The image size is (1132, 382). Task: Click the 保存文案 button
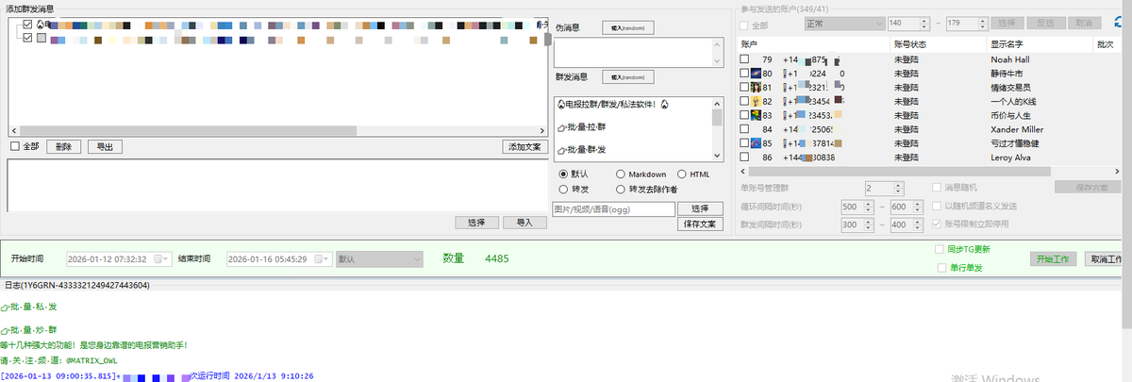click(x=700, y=224)
